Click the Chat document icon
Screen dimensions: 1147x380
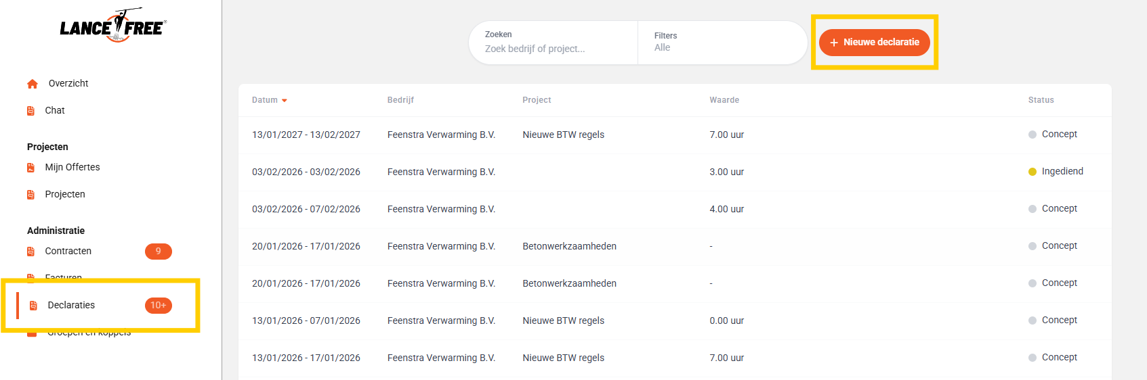click(x=30, y=111)
